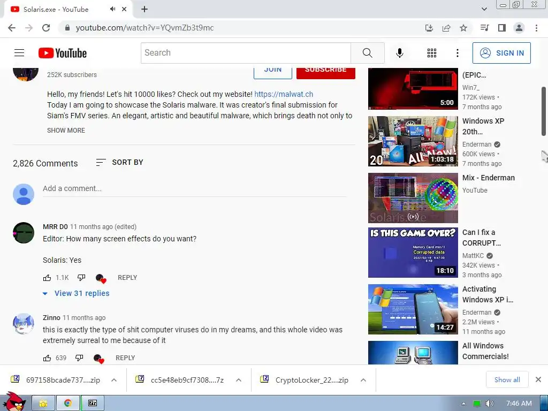This screenshot has width=548, height=411.
Task: Go to YouTube home via logo
Action: pyautogui.click(x=63, y=53)
